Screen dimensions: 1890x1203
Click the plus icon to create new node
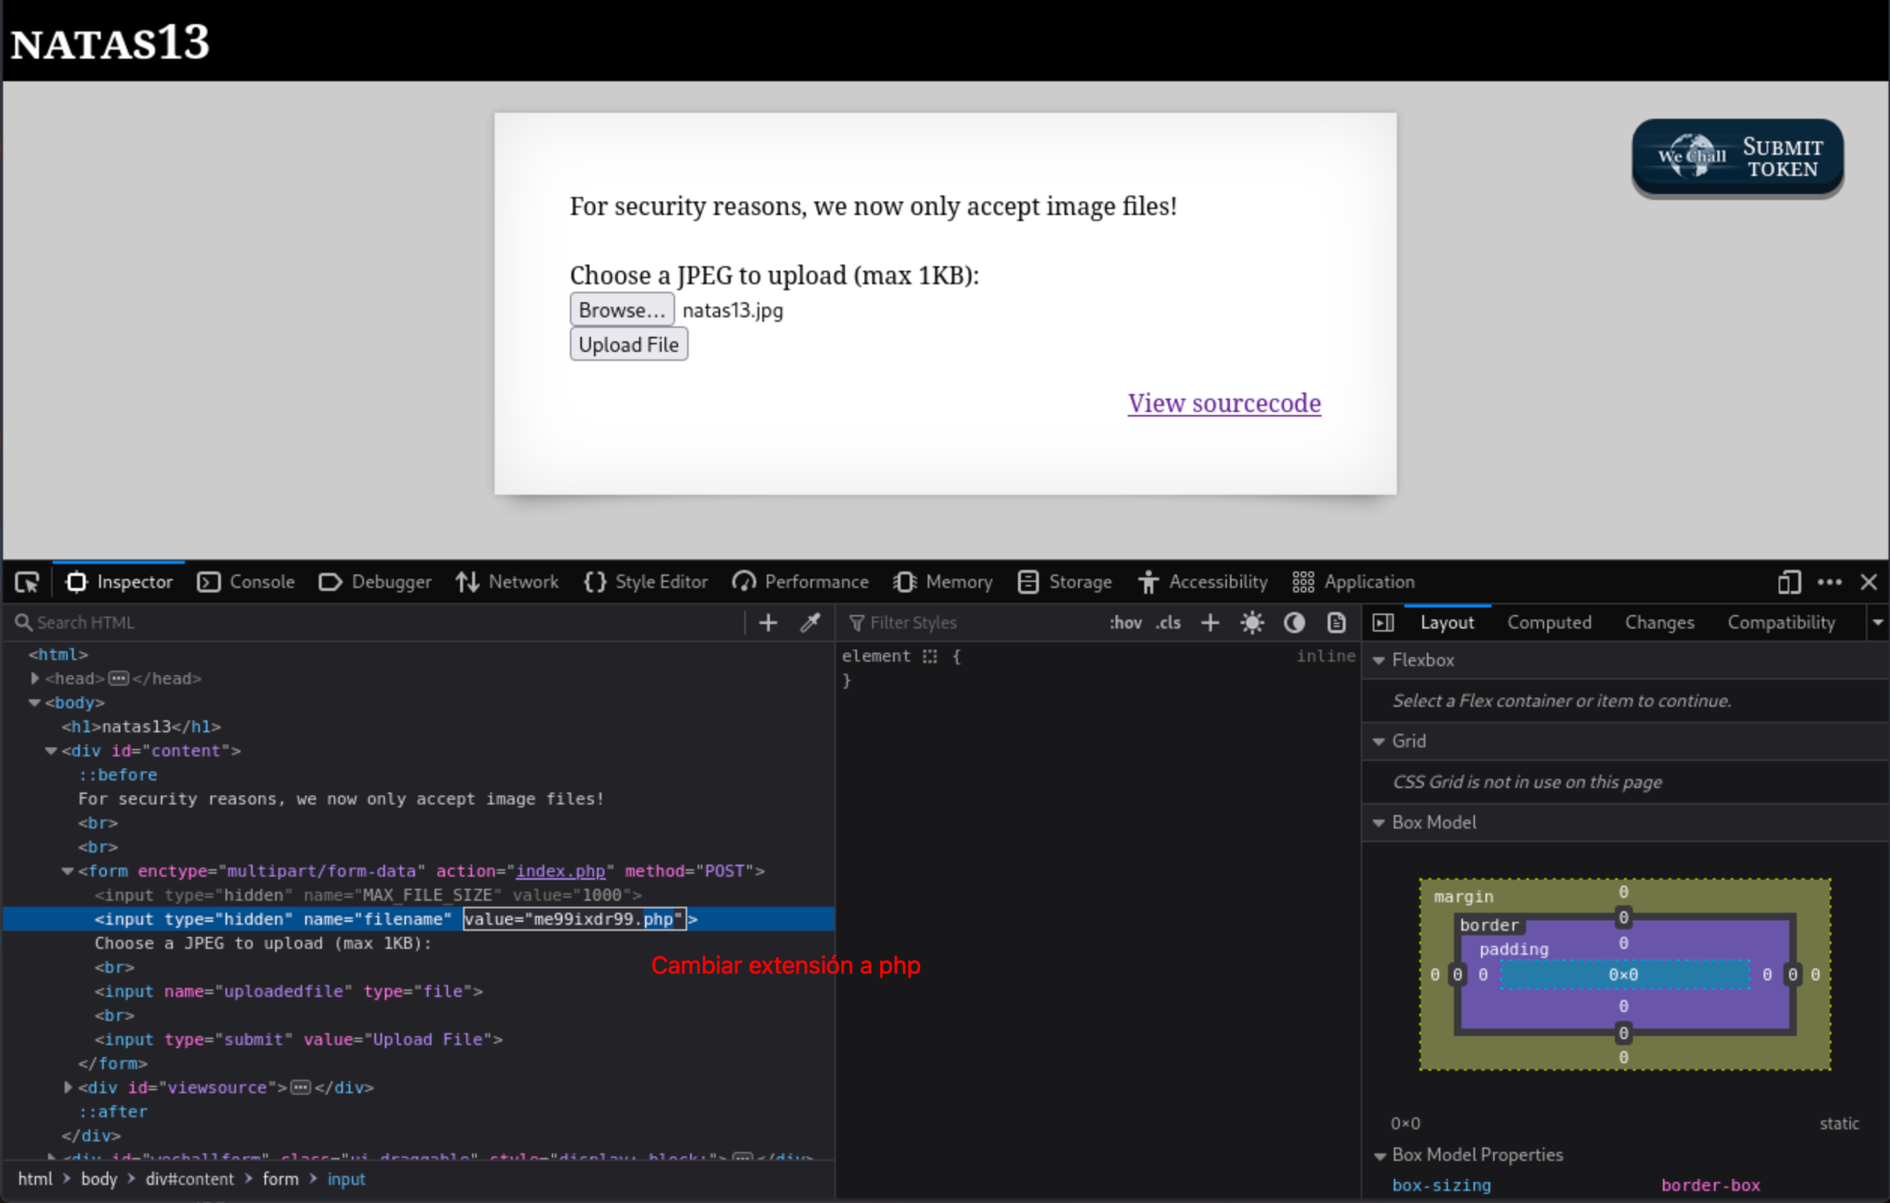pos(768,623)
